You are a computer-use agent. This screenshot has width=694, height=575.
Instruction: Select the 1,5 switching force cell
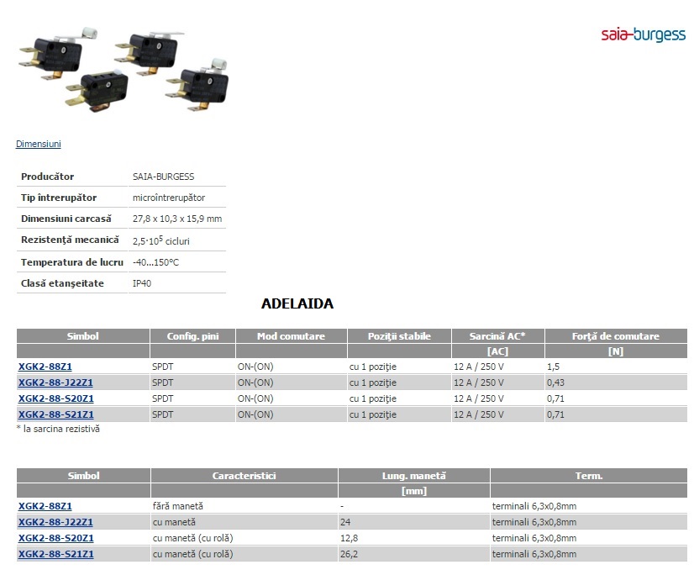616,367
